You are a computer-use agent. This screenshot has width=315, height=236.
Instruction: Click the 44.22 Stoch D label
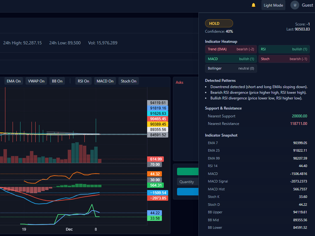[155, 213]
